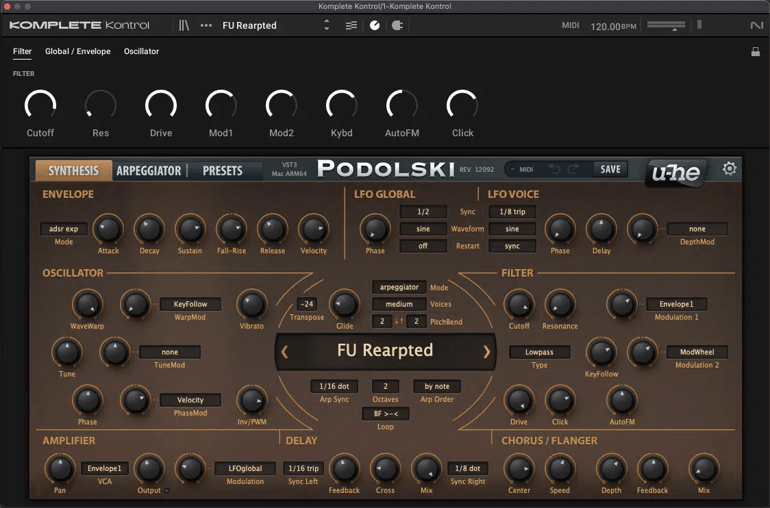Switch to the Filter page tab
Screen dimensions: 770x508
tap(22, 51)
